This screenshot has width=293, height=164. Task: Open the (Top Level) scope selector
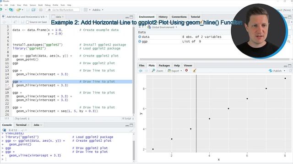22,118
